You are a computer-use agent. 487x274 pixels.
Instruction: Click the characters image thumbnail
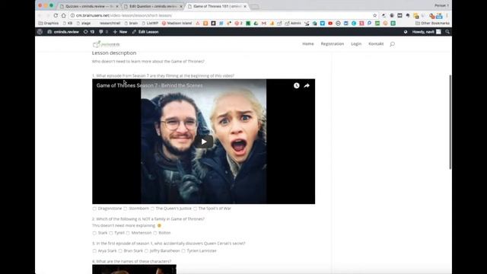134,269
